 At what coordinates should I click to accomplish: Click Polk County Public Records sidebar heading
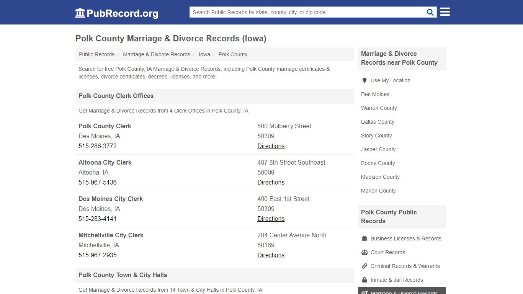click(x=389, y=217)
